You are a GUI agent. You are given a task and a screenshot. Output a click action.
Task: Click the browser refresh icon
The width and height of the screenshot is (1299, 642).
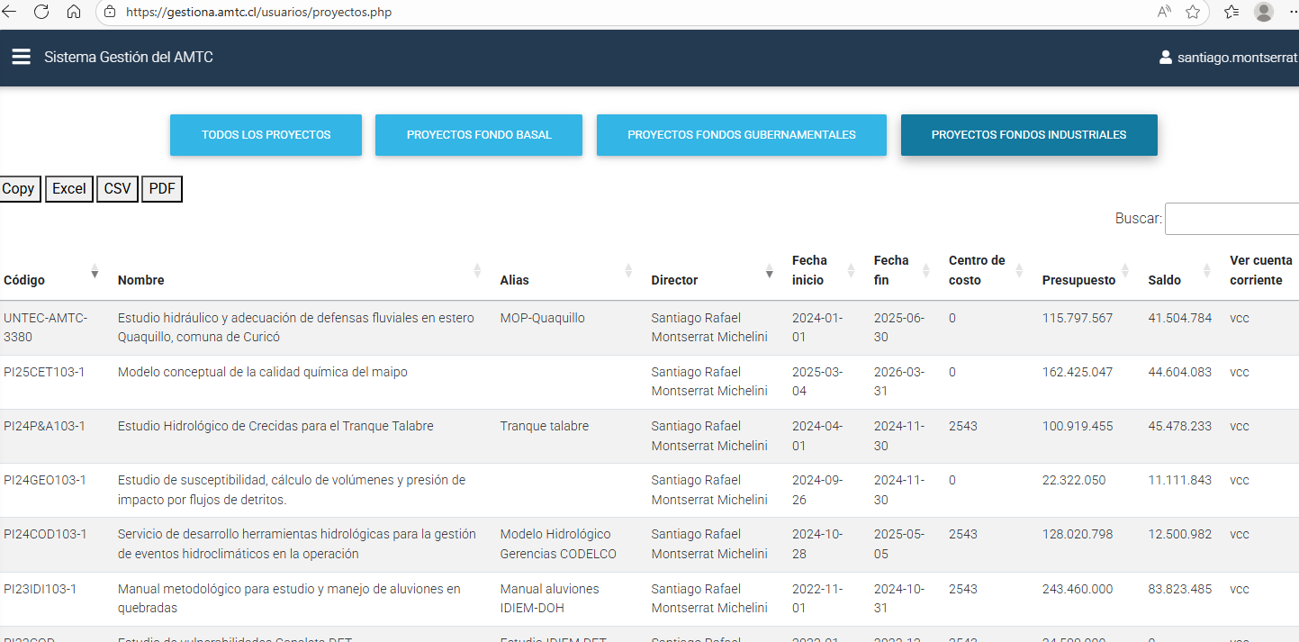[41, 12]
